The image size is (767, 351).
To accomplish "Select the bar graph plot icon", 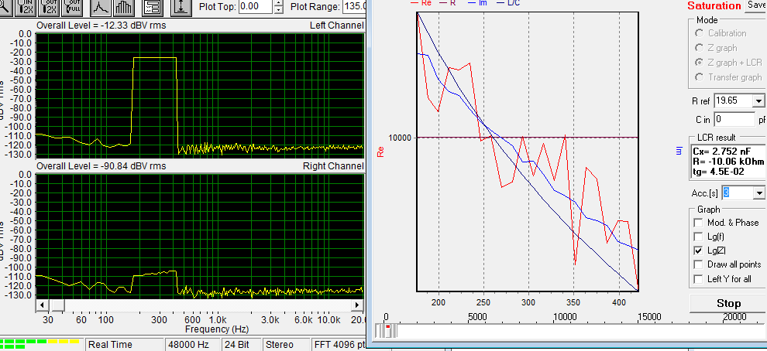I will (123, 7).
